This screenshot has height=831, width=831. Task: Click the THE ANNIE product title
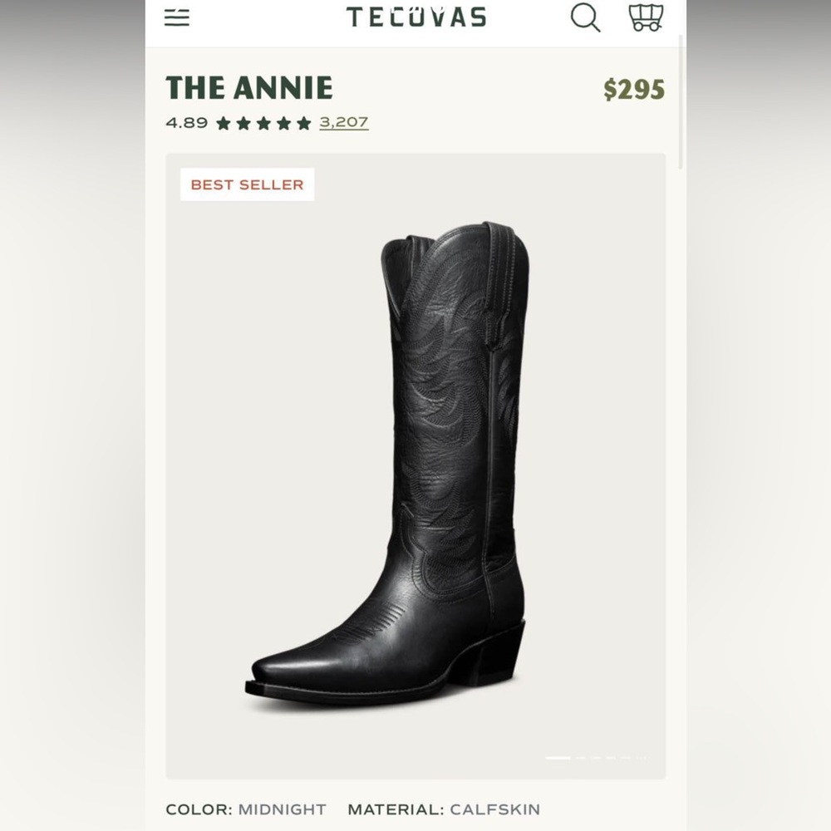(x=248, y=86)
